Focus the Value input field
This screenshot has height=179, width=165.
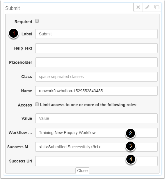pos(96,118)
